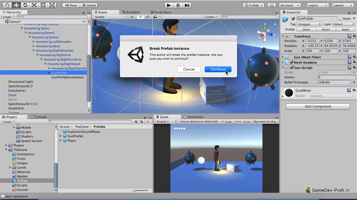357x200 pixels.
Task: Pick object for Bullet Prototype field
Action: coord(354,82)
